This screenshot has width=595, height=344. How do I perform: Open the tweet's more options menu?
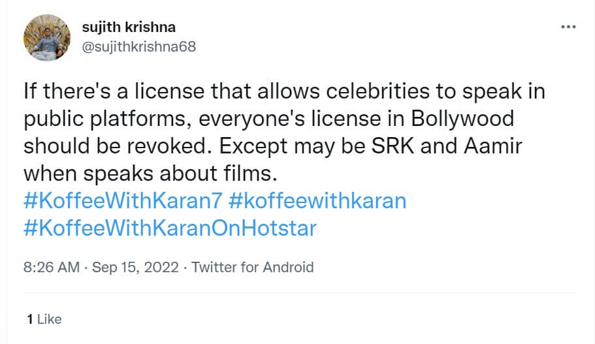[569, 27]
